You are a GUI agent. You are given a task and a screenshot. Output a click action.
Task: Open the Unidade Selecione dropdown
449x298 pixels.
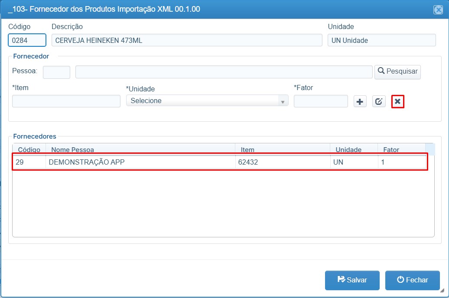tap(207, 101)
